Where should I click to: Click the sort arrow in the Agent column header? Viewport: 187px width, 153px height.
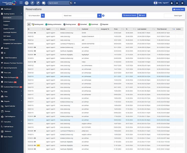pyautogui.click(x=58, y=29)
